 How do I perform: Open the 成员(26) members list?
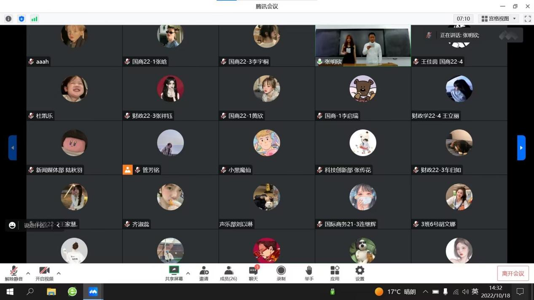(228, 273)
